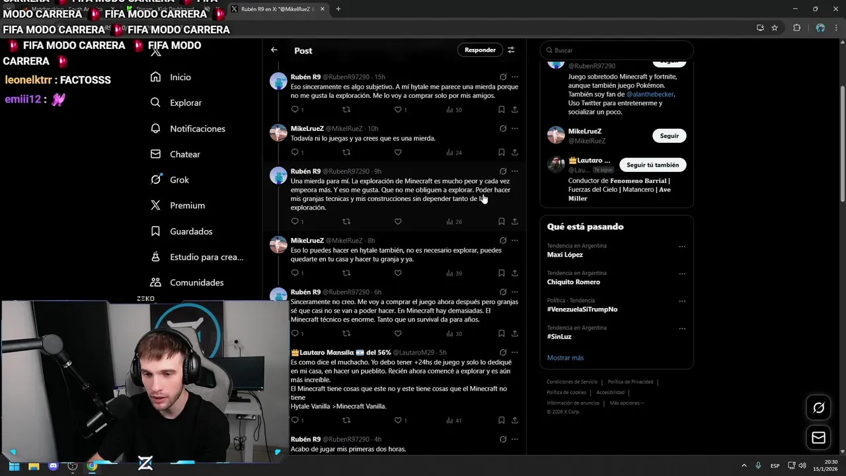Screen dimensions: 846x476
Task: Open the Windows Start menu
Action: click(14, 465)
